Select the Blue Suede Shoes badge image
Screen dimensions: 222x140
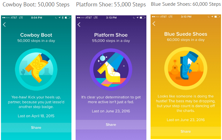point(185,68)
